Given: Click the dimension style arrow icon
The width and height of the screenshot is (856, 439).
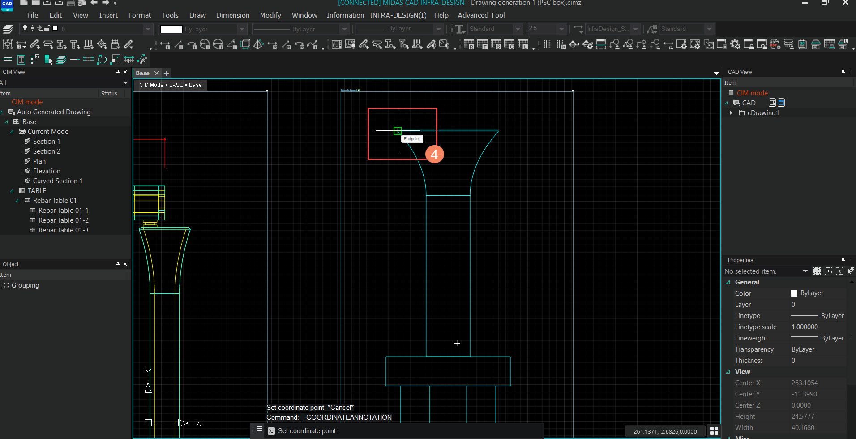Looking at the screenshot, I should (x=578, y=29).
